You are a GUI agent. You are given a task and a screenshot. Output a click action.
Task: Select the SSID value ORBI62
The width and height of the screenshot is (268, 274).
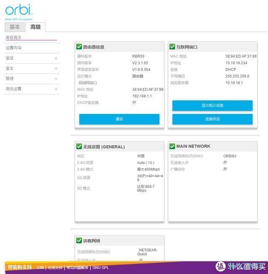coord(230,156)
